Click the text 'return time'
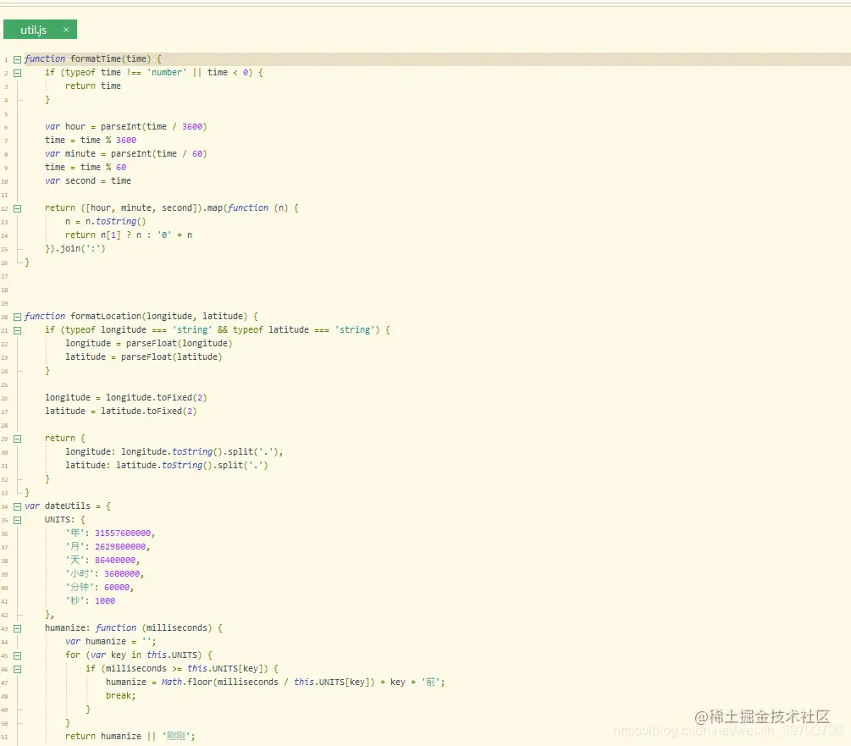Screen dimensions: 851x746 pyautogui.click(x=93, y=86)
